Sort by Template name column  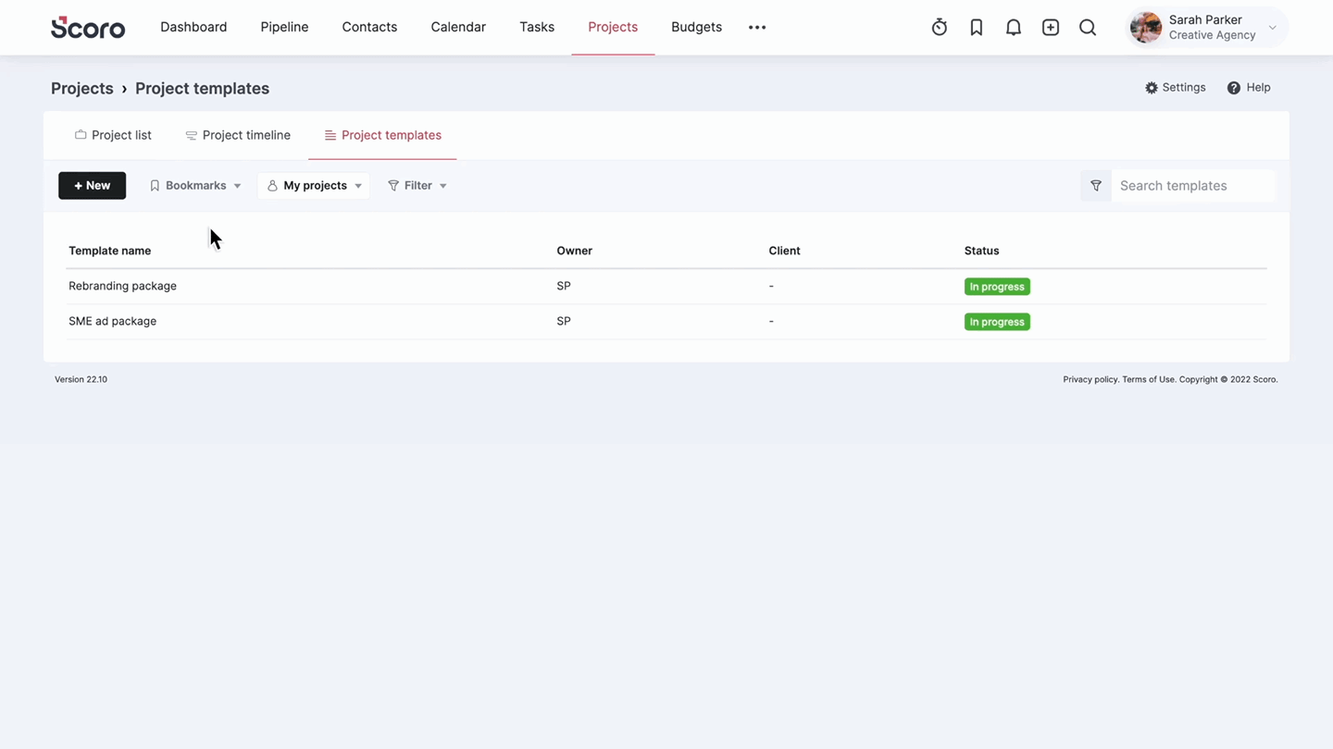point(109,251)
